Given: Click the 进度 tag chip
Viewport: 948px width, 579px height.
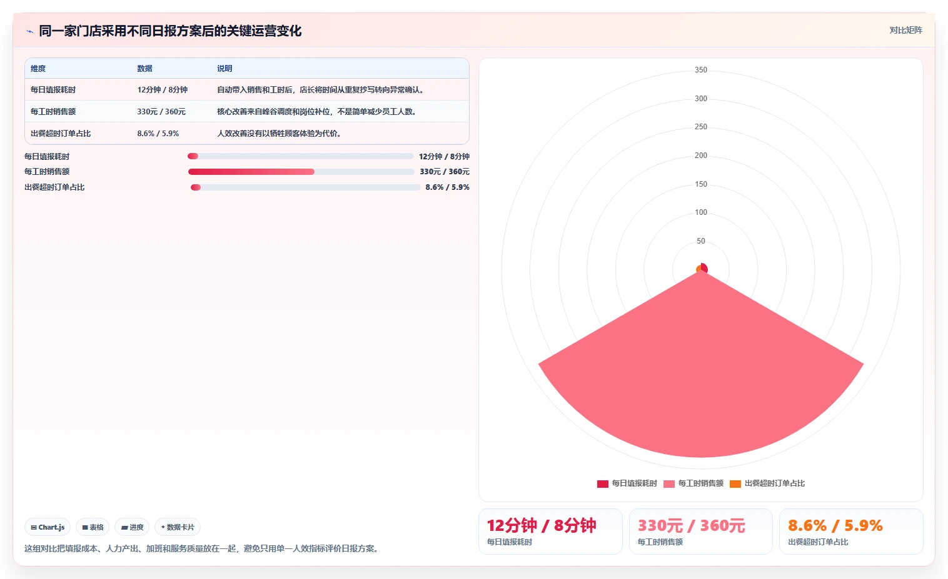Looking at the screenshot, I should pos(132,527).
